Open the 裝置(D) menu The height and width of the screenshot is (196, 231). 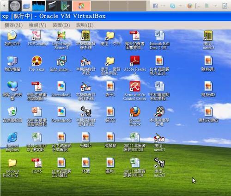(x=61, y=25)
